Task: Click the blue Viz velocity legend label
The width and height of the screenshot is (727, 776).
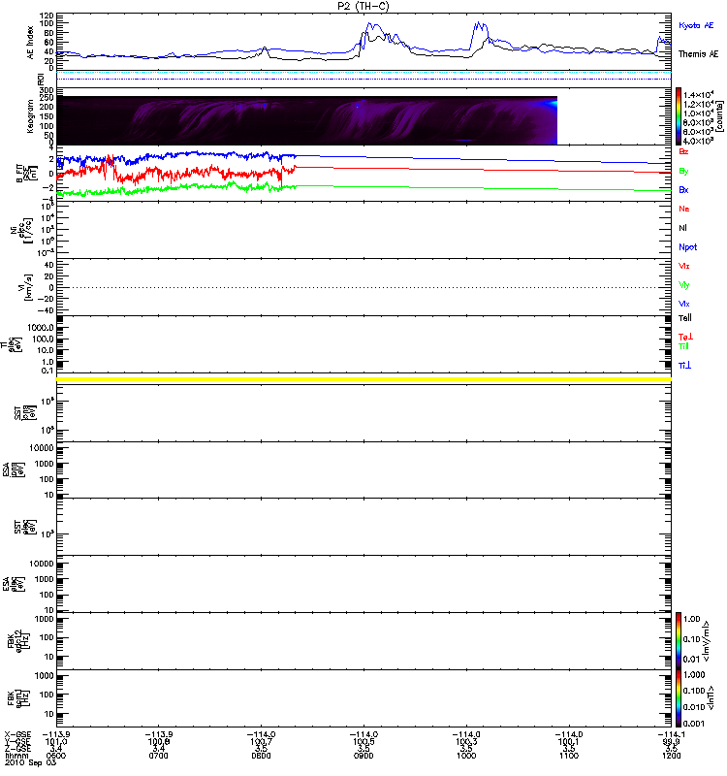Action: point(684,304)
